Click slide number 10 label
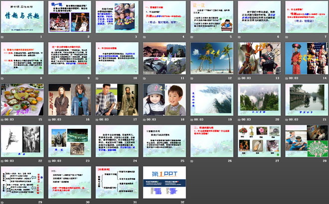This screenshot has width=329, height=204. coord(135,78)
